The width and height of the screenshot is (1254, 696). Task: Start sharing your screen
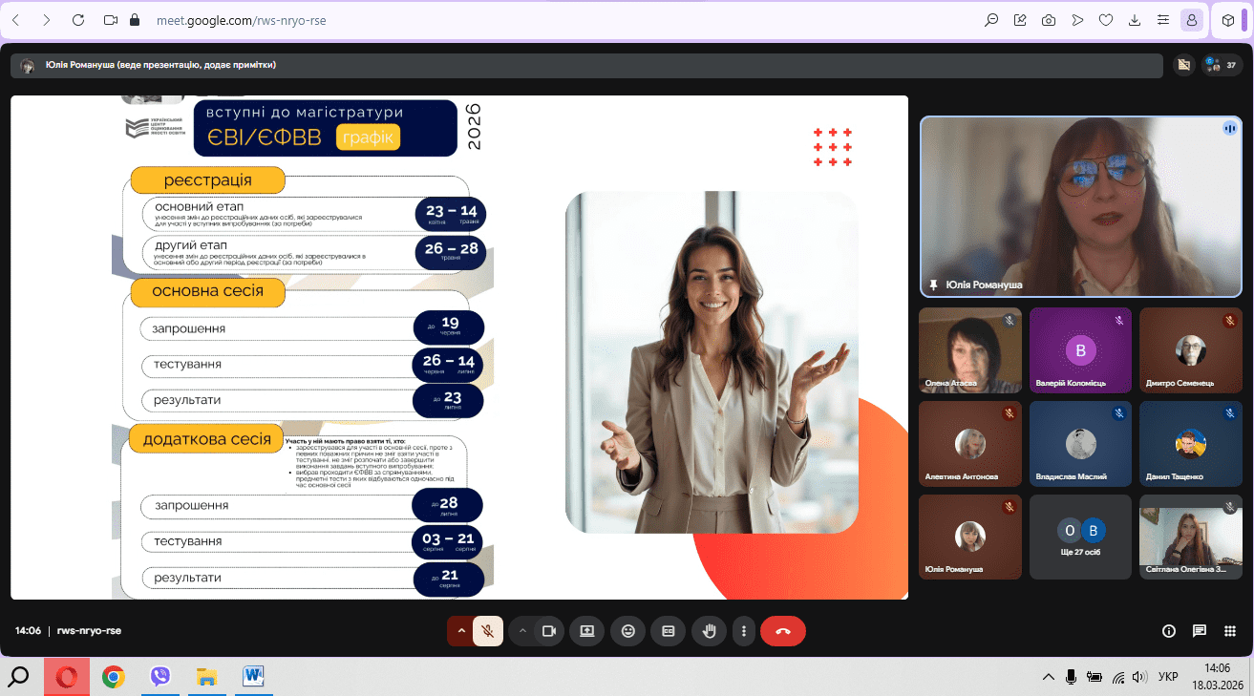[586, 631]
